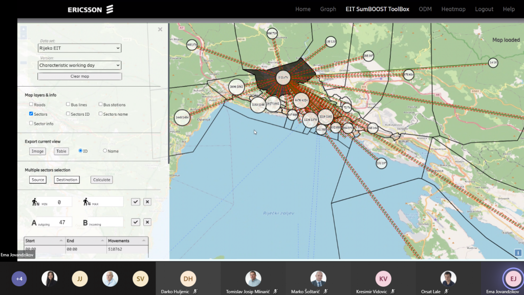
Task: Open the EIT SumBOOST ToolBox menu item
Action: (377, 9)
